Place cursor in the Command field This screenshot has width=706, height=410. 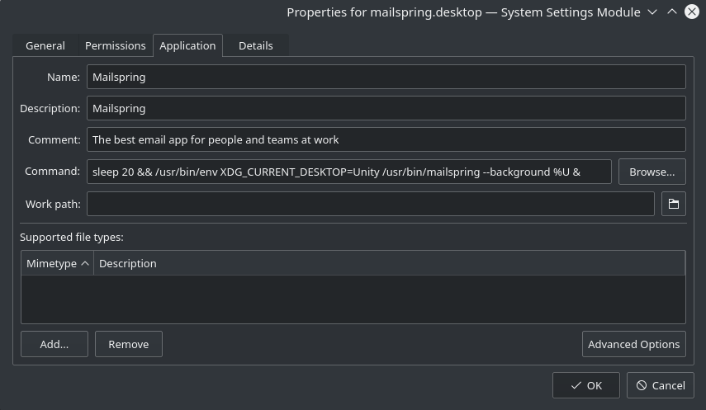coord(349,172)
